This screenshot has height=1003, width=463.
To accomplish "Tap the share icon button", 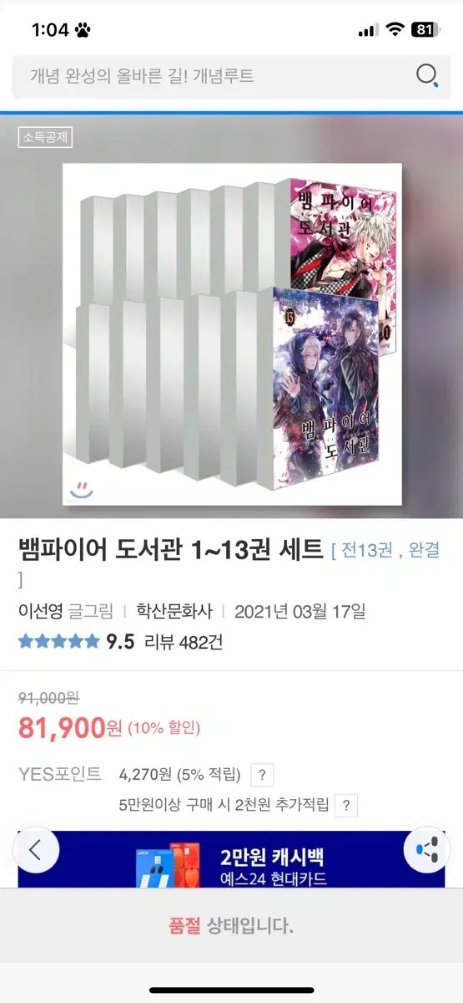I will click(x=426, y=851).
